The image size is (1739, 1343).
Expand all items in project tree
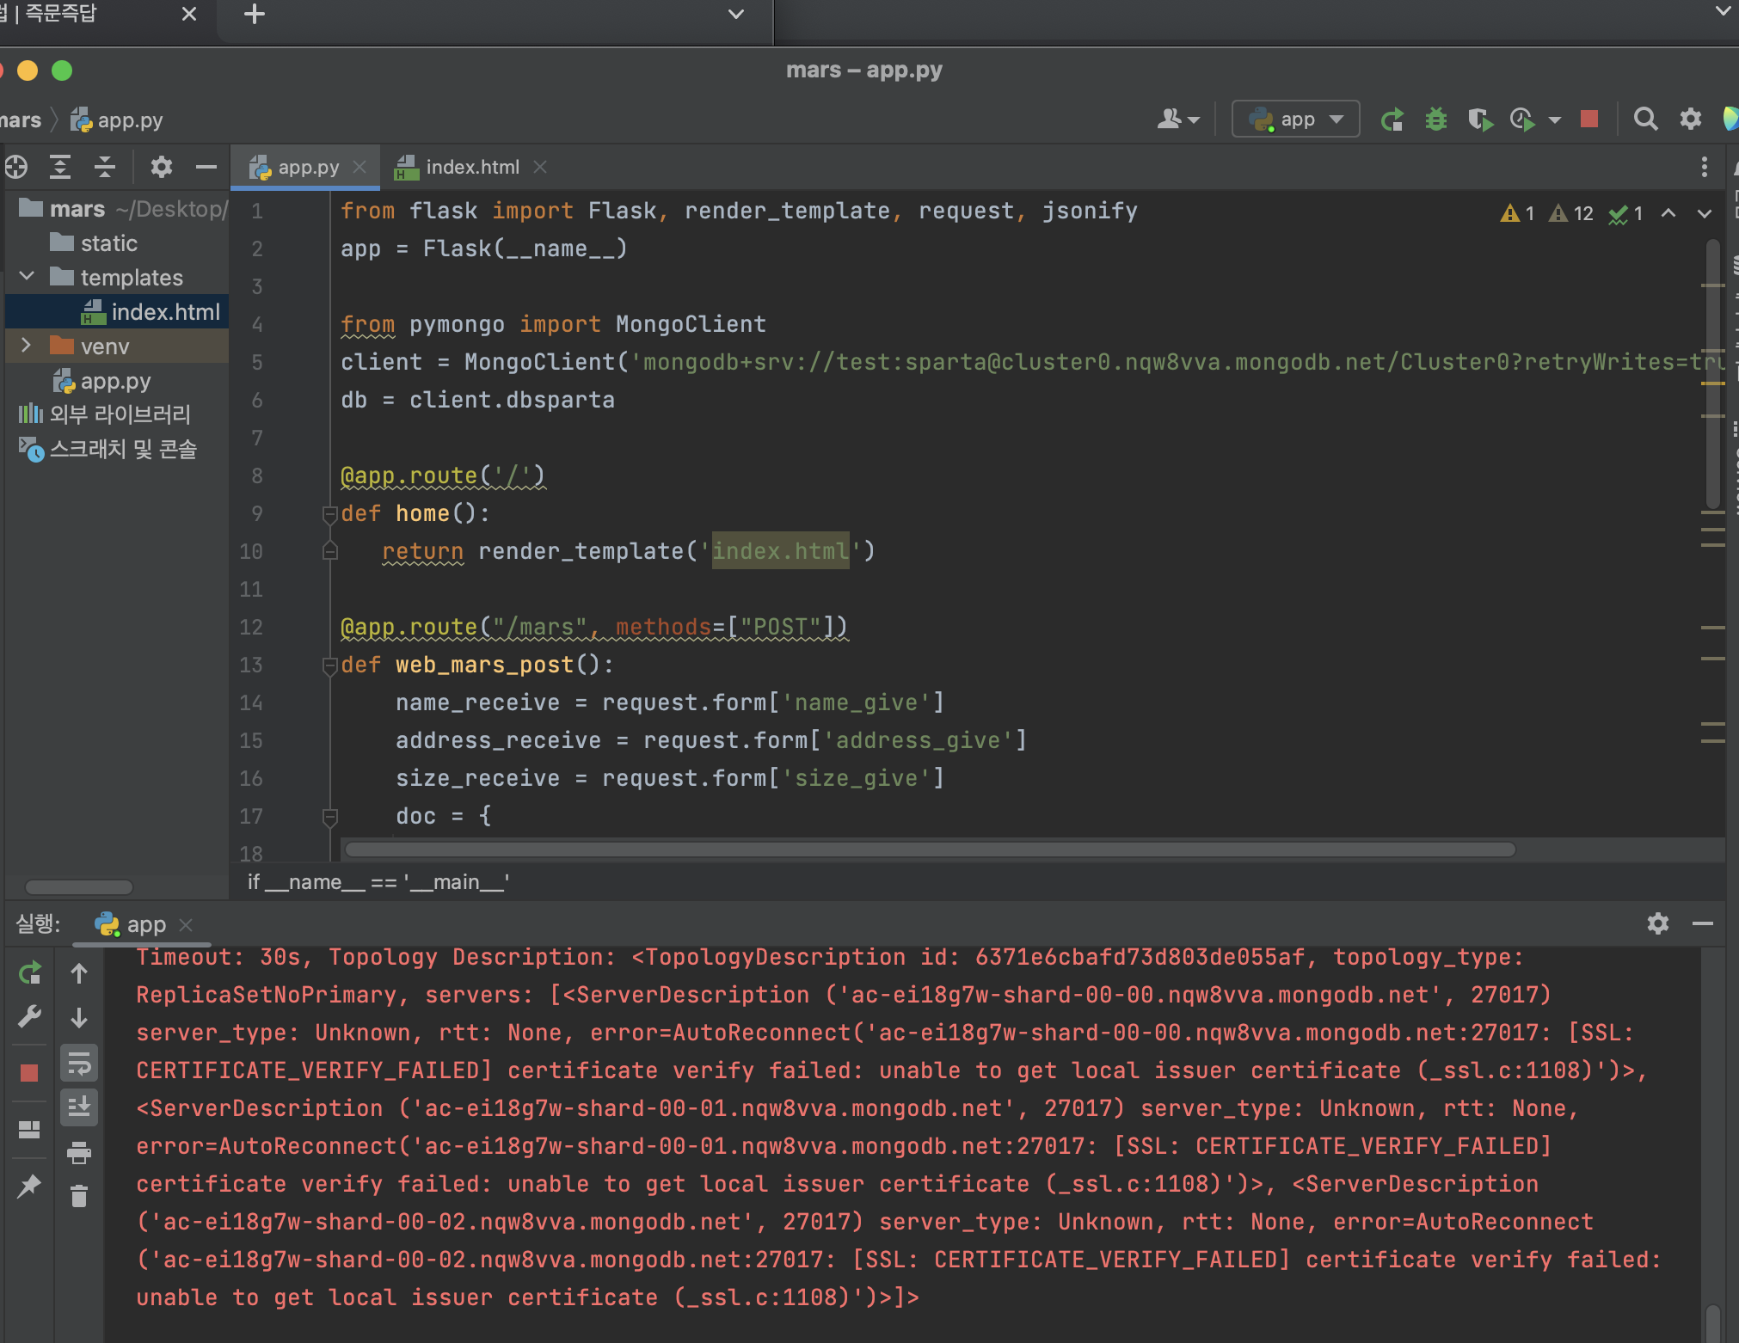click(x=59, y=167)
